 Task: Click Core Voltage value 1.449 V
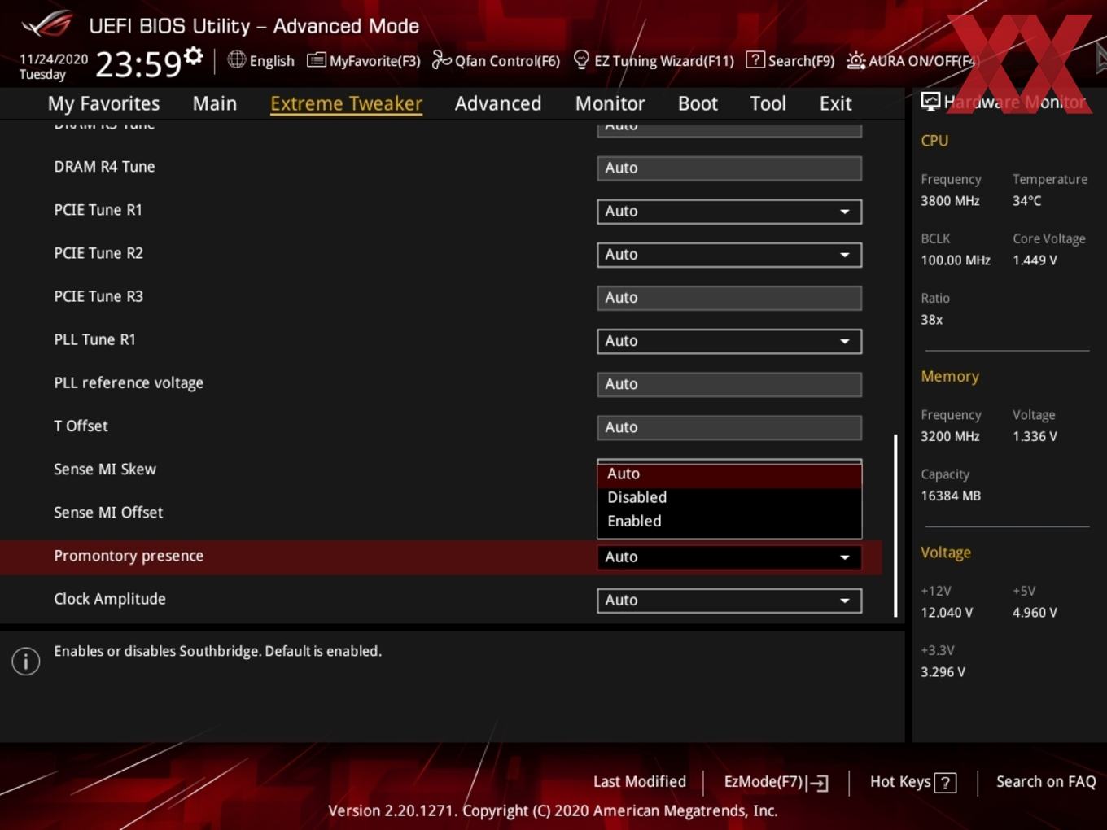click(1035, 260)
